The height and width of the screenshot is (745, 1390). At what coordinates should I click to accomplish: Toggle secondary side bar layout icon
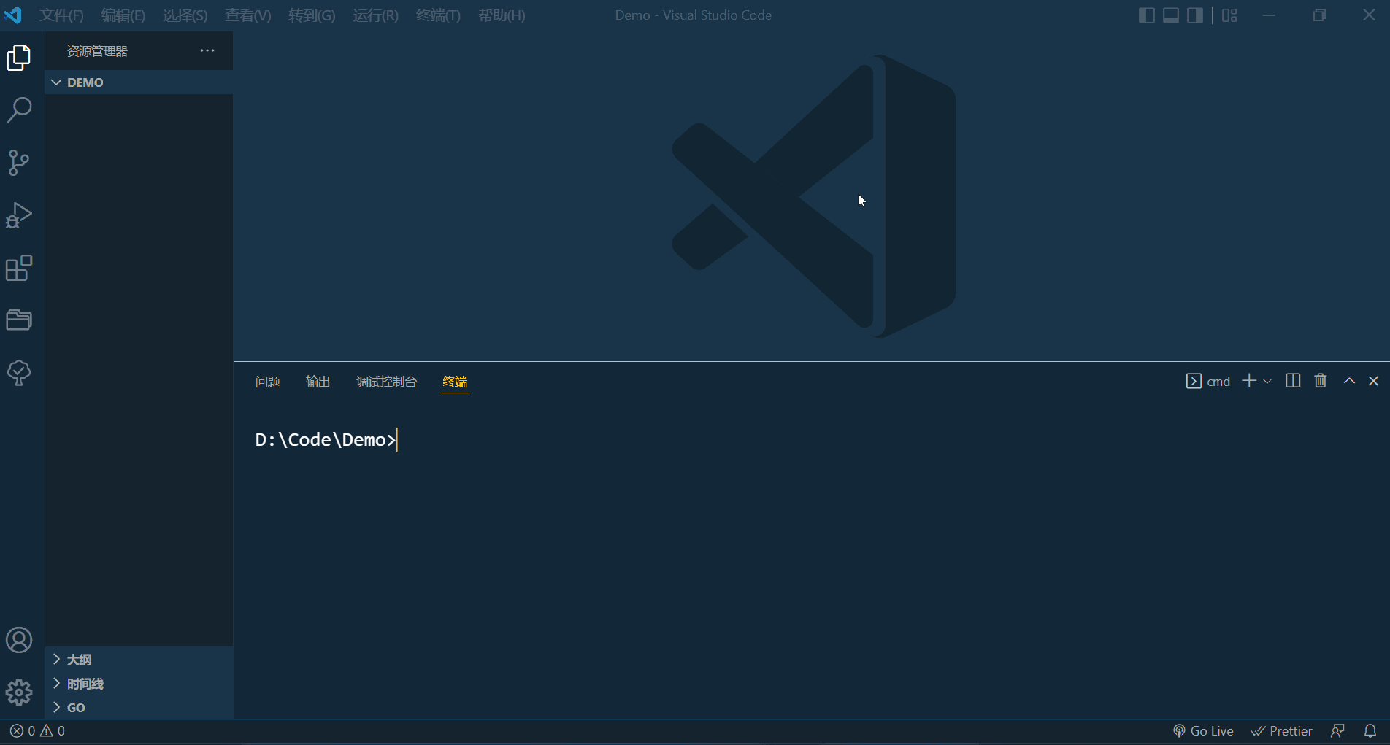tap(1195, 15)
